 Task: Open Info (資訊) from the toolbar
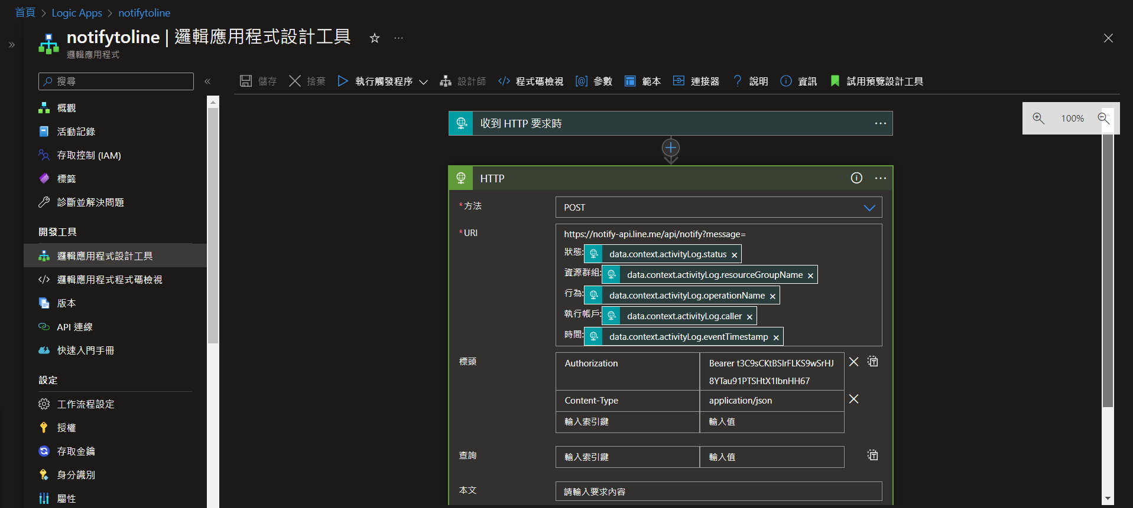(x=798, y=81)
